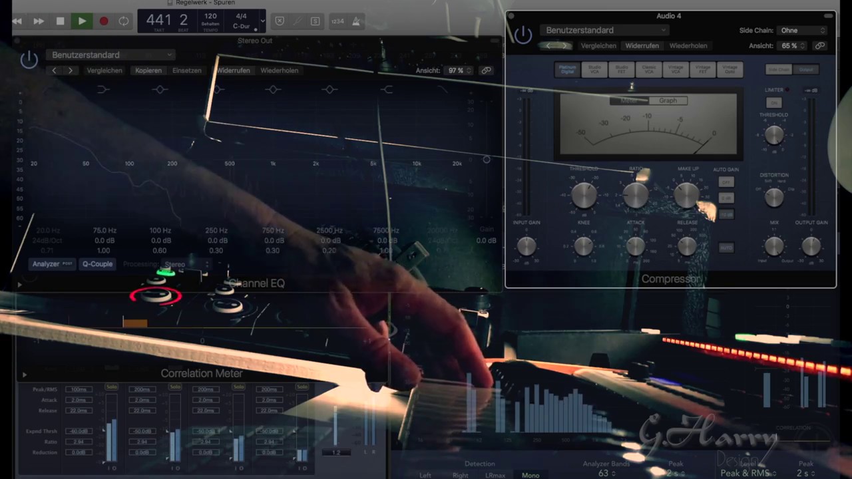
Task: Switch to compressor Output view button
Action: (x=805, y=69)
